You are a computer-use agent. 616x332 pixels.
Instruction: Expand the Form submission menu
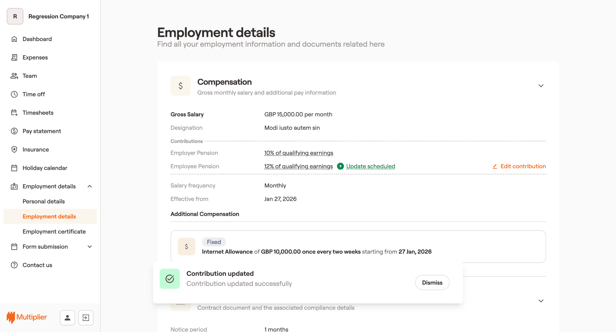click(x=90, y=247)
